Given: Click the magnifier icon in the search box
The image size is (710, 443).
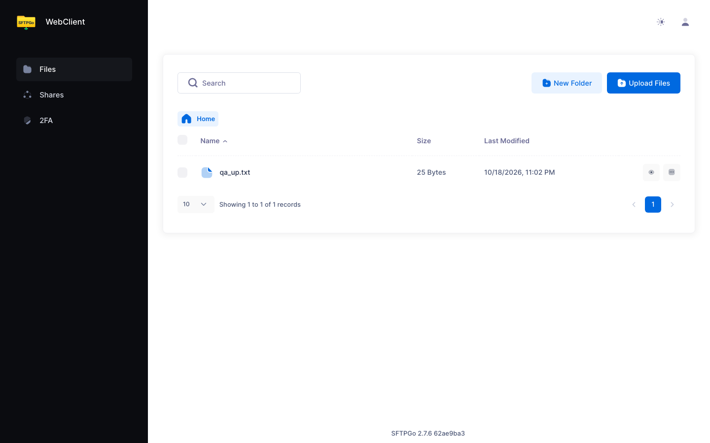Looking at the screenshot, I should 193,83.
